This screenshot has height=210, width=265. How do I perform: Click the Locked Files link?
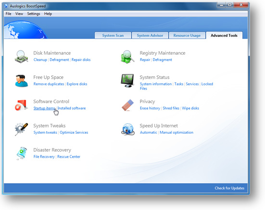[x=207, y=84]
